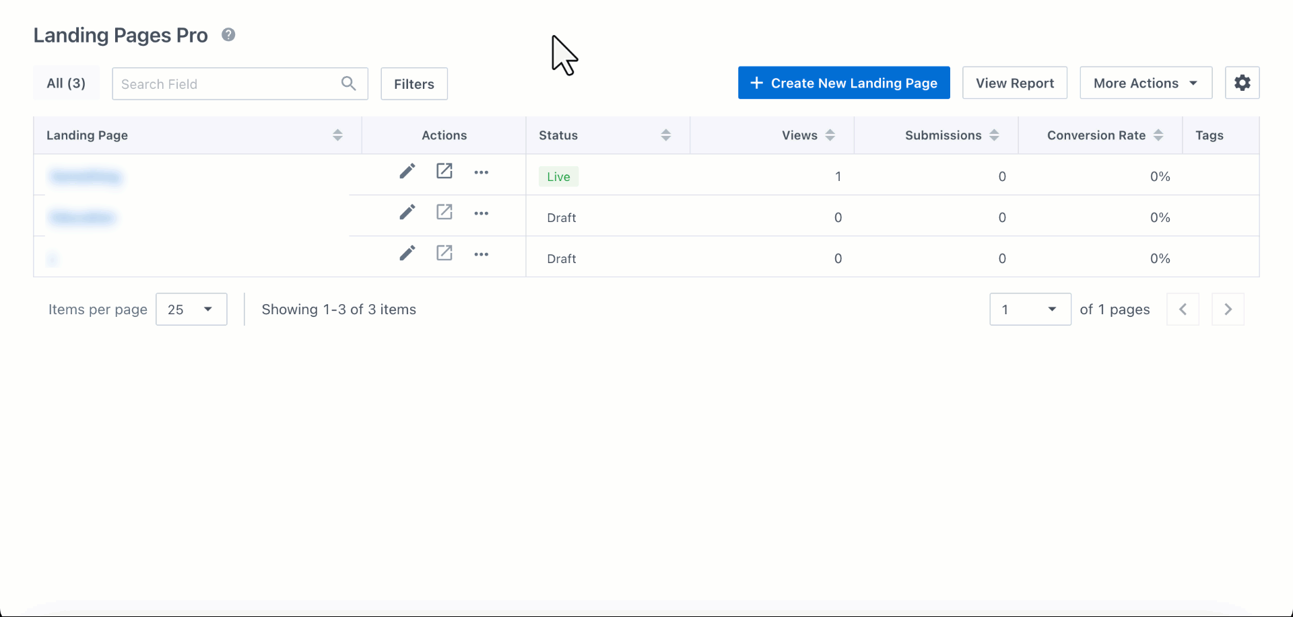Create a new landing page
This screenshot has width=1293, height=617.
[x=843, y=82]
